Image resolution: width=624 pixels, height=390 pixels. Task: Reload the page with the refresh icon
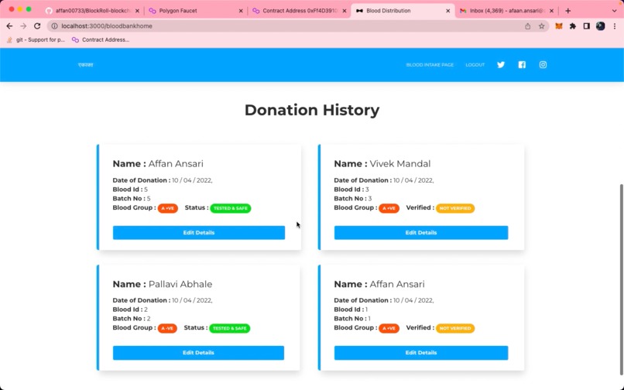pos(37,26)
